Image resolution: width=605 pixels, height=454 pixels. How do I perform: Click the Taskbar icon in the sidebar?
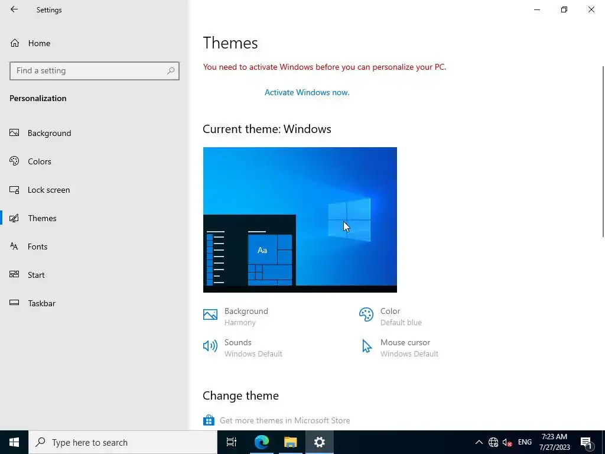point(14,303)
